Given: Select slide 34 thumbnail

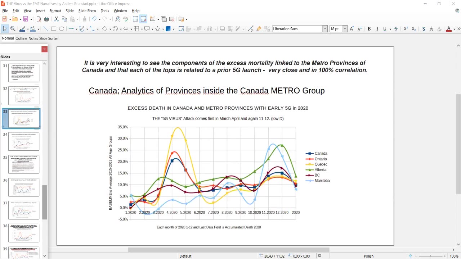Looking at the screenshot, I should [24, 141].
